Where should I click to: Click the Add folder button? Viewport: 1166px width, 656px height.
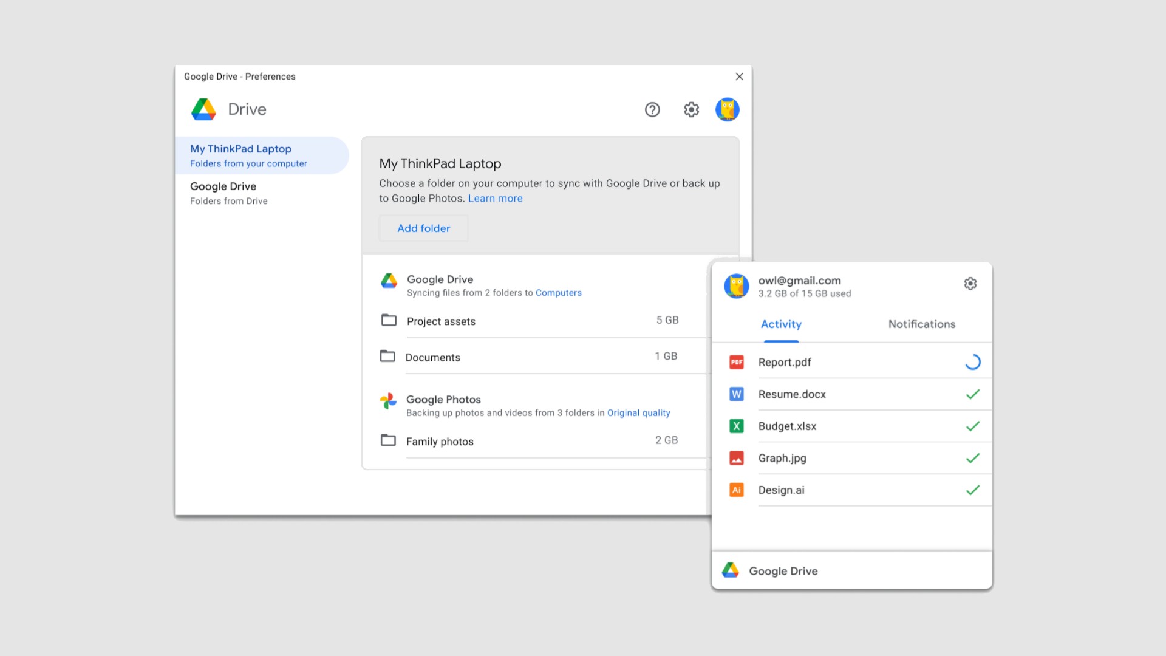[x=424, y=228]
